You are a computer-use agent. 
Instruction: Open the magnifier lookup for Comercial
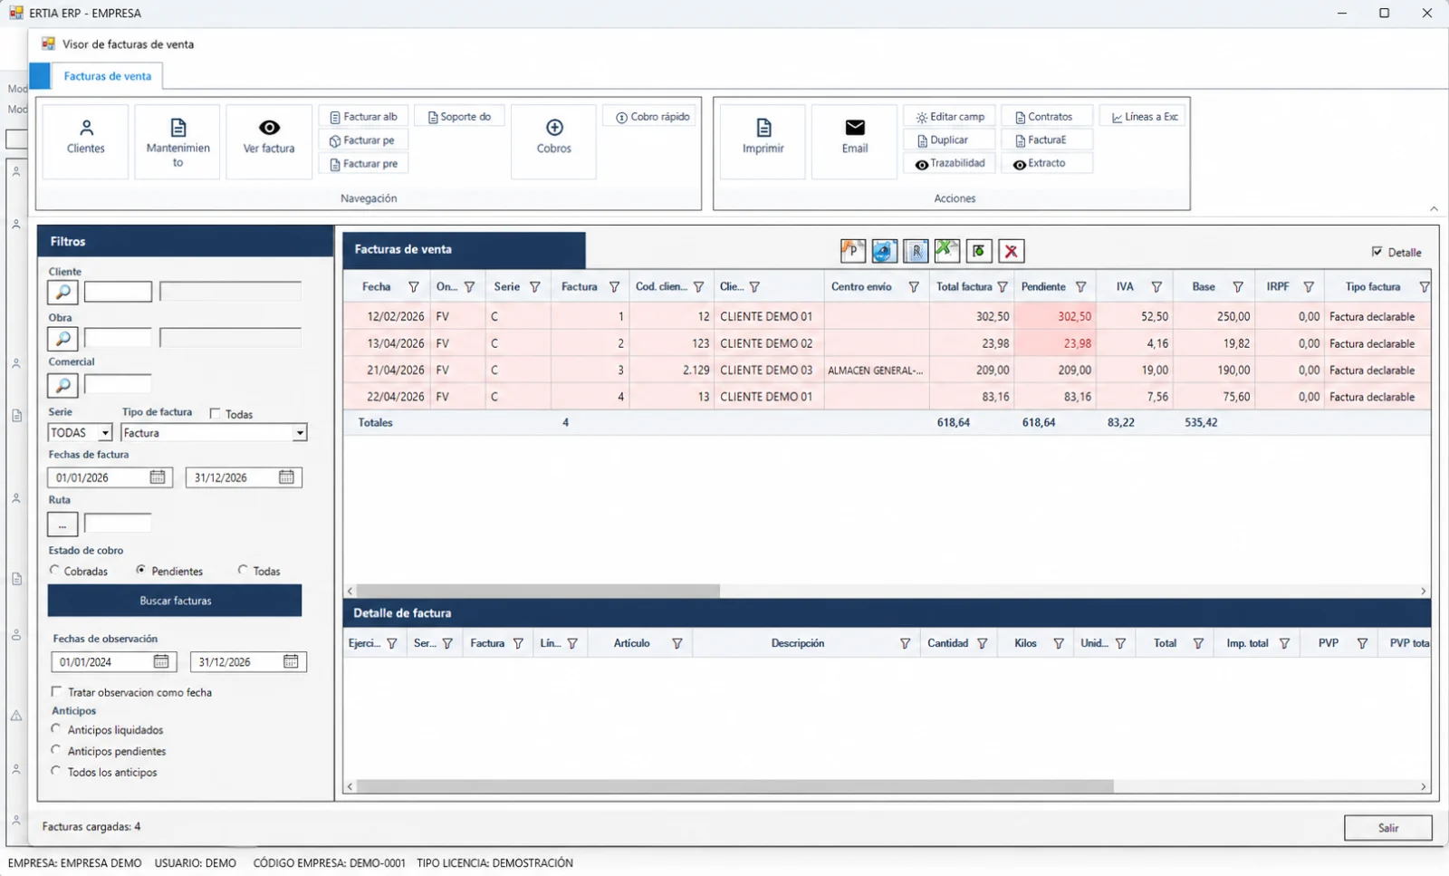click(62, 385)
